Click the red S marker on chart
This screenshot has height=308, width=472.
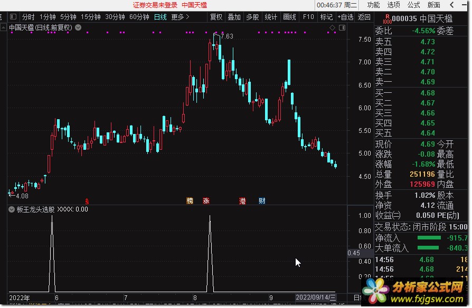[87, 201]
